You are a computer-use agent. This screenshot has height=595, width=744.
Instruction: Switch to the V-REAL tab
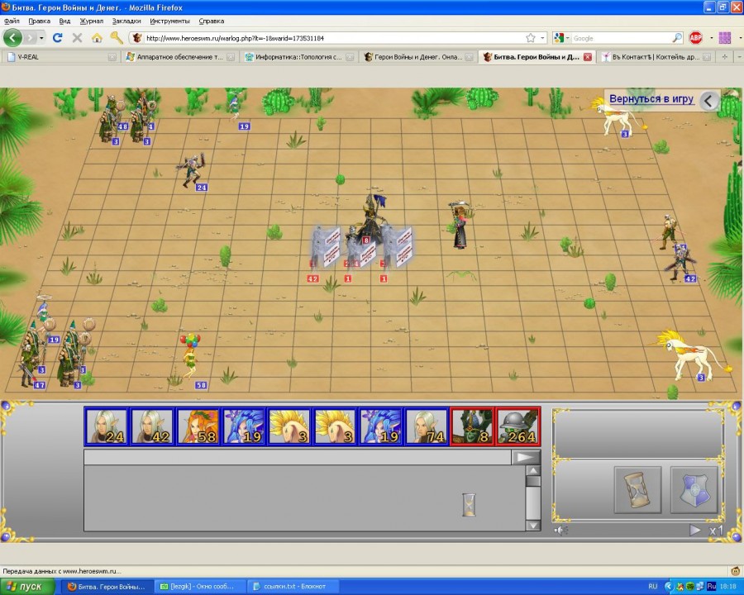click(60, 57)
